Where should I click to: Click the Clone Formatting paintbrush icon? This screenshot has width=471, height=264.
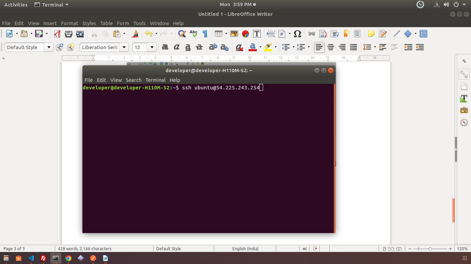pyautogui.click(x=135, y=34)
